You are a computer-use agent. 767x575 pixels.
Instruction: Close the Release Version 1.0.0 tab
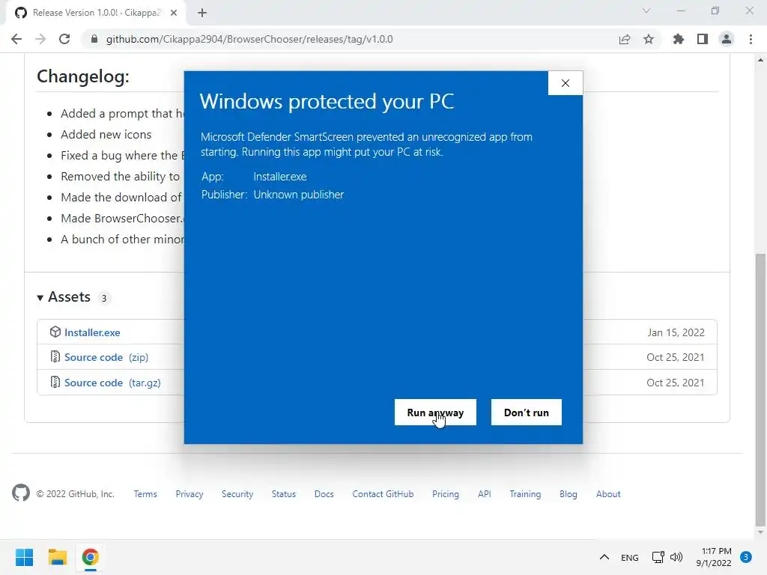coord(174,13)
